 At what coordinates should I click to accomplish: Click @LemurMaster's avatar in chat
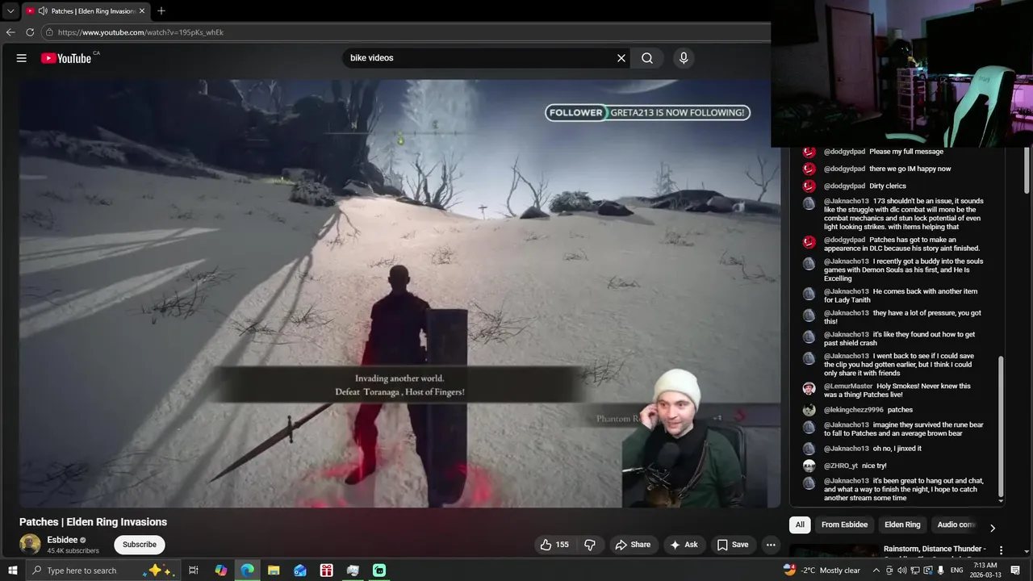pos(809,388)
